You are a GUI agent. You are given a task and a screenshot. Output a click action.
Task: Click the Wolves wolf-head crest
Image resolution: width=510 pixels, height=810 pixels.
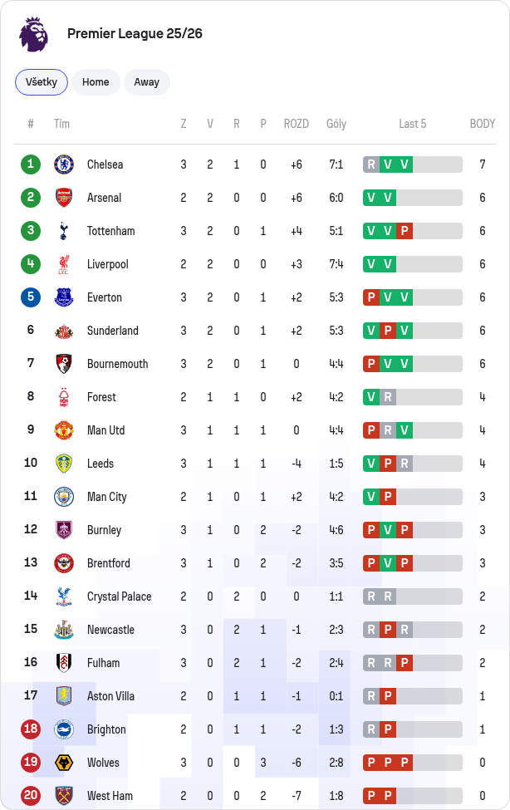64,763
